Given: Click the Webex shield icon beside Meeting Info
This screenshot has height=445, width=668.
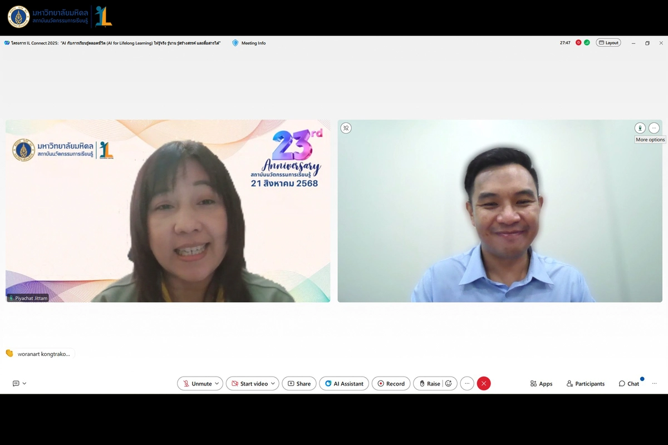Looking at the screenshot, I should (235, 43).
